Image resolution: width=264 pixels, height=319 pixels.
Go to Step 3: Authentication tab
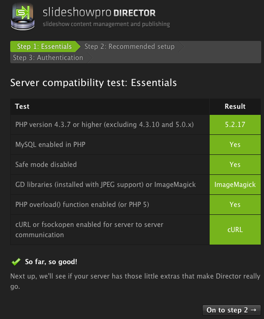click(x=48, y=58)
